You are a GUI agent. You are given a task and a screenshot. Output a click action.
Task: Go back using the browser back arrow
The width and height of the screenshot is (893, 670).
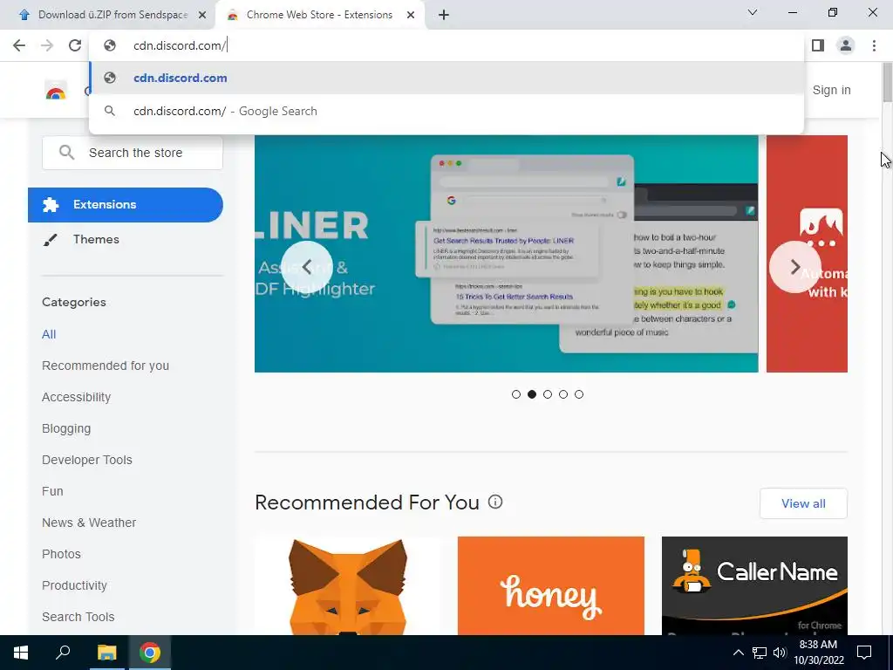click(x=19, y=45)
